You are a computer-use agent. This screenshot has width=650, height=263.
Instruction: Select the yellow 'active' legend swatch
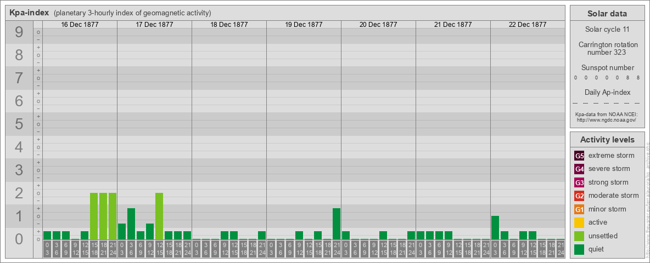click(579, 222)
